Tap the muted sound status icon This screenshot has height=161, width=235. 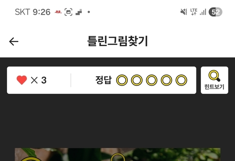tap(184, 12)
